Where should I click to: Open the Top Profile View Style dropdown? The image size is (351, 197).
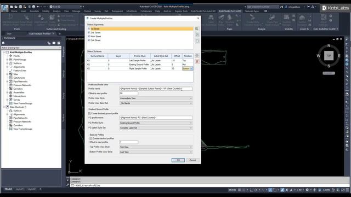click(156, 147)
